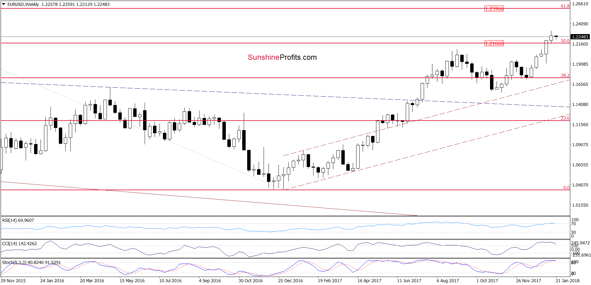Click the 1.21605 price axis value
Viewport: 591px width, 285px height.
[x=580, y=44]
